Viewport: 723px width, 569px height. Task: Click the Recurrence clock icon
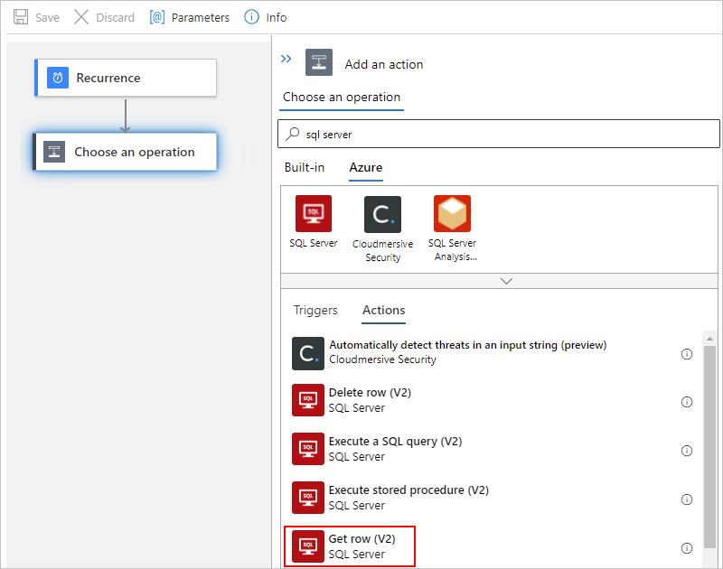pyautogui.click(x=58, y=78)
